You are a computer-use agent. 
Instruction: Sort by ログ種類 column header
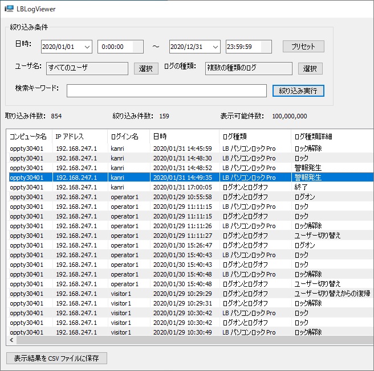tap(255, 137)
